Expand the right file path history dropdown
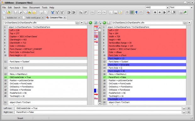Viewport: 195px width, 121px height. [x=189, y=23]
